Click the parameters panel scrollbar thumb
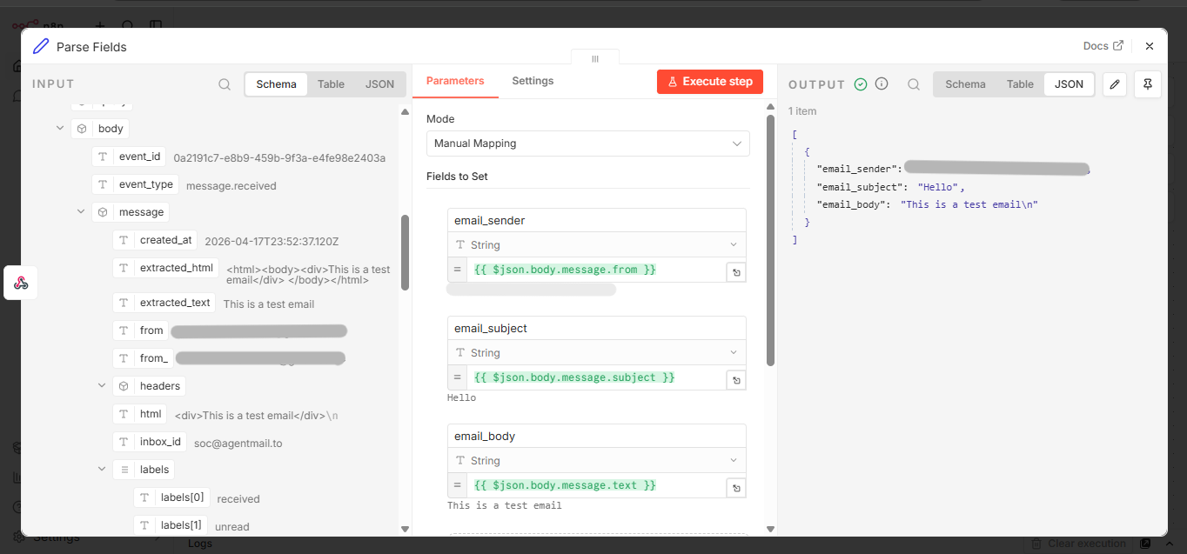Screen dimensions: 1187x554 [770, 239]
